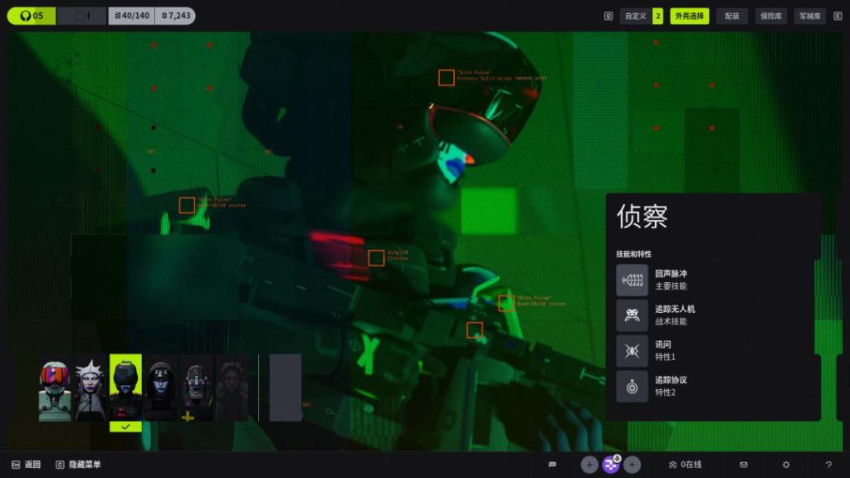The height and width of the screenshot is (478, 850).
Task: Open the 自定义 tab
Action: click(x=636, y=16)
